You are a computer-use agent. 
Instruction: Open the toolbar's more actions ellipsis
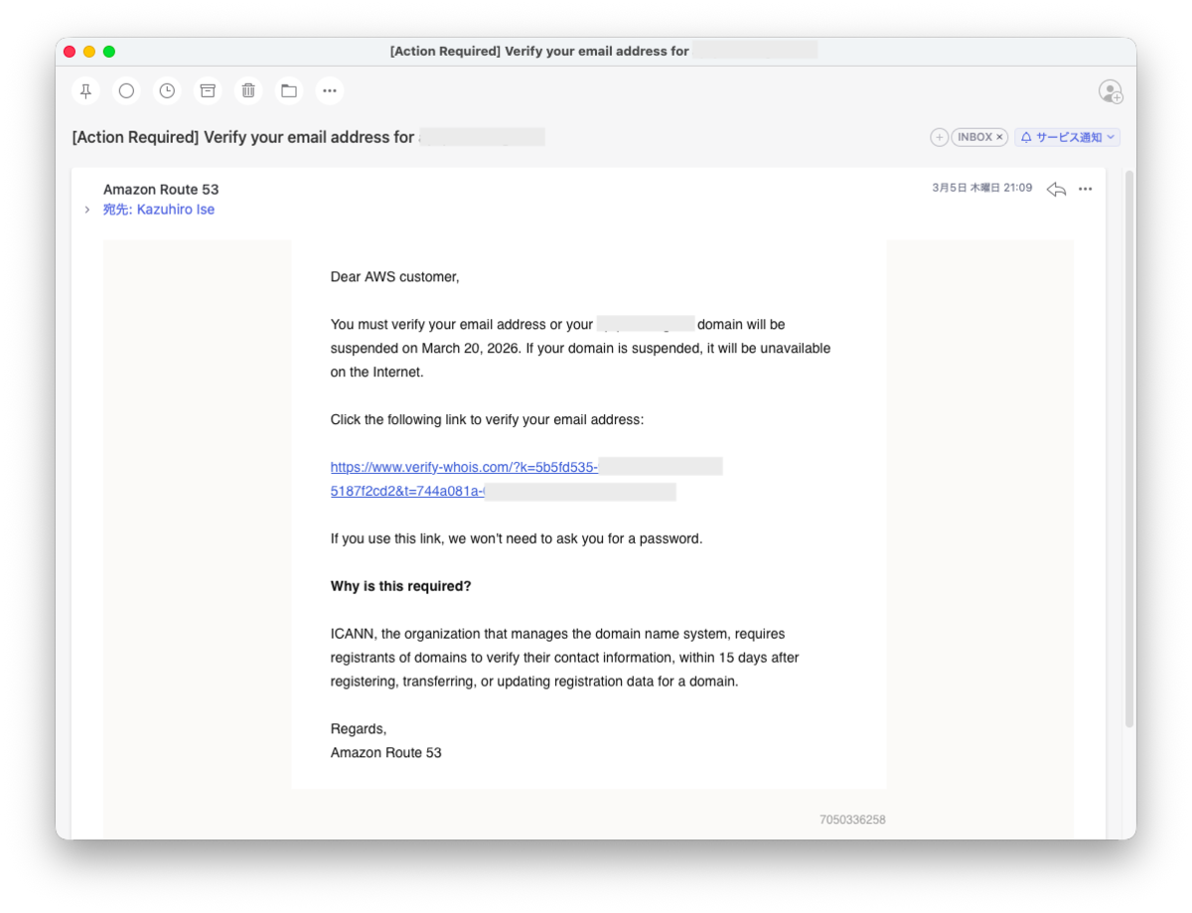(x=330, y=90)
